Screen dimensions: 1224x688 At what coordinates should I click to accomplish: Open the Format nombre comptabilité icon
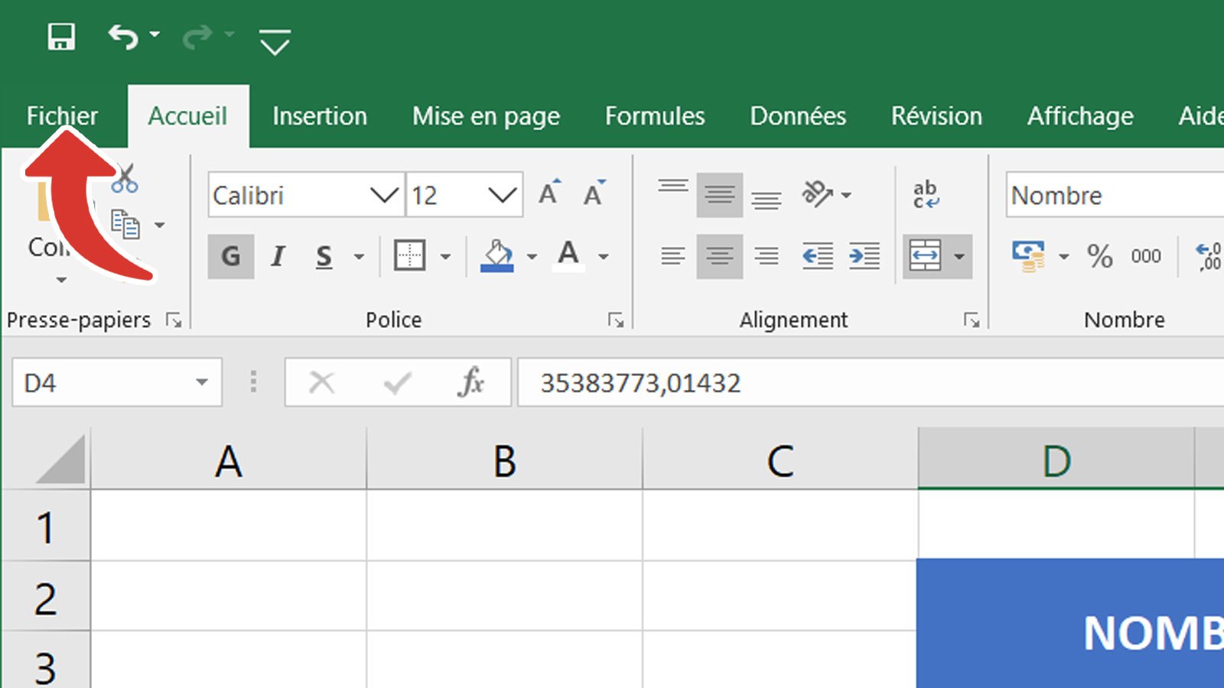pos(1029,256)
